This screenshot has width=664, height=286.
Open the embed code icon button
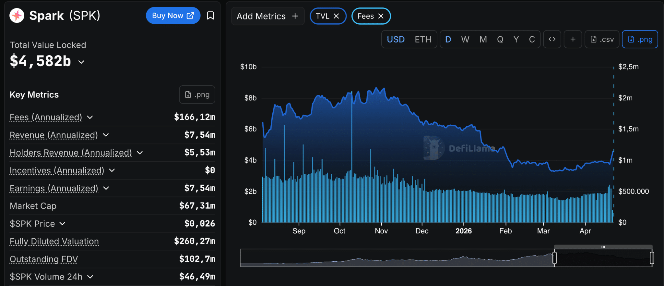click(552, 39)
